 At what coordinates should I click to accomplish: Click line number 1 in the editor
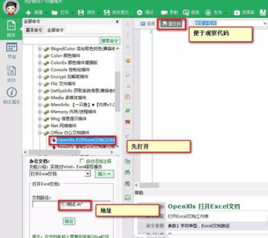pyautogui.click(x=151, y=32)
